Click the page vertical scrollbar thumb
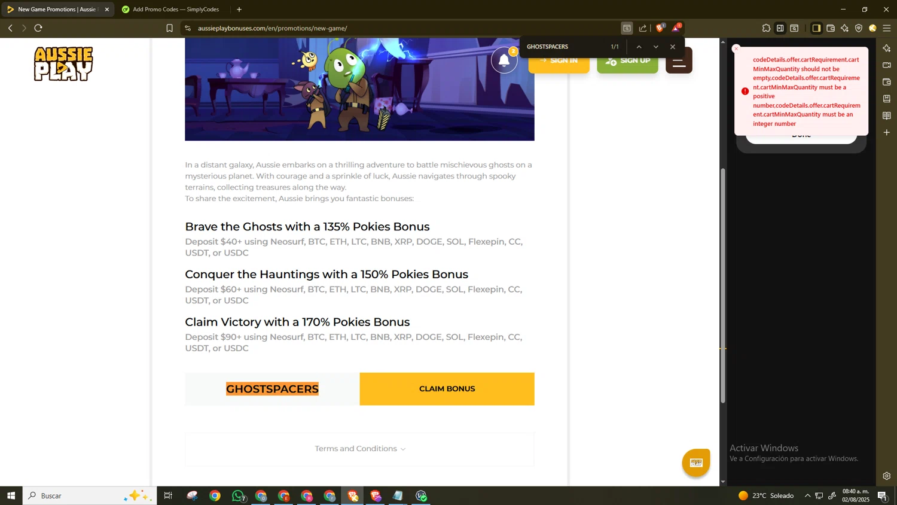Screen dimensions: 897x505 723,285
